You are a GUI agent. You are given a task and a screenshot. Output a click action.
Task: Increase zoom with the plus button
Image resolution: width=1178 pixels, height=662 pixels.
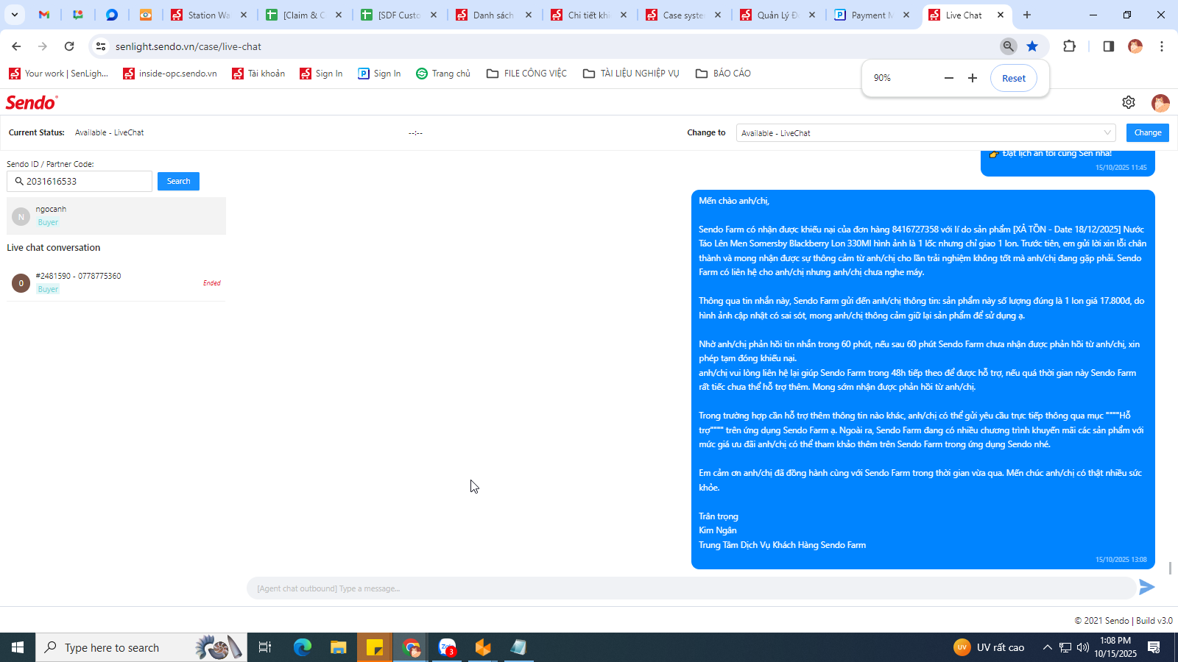(973, 78)
